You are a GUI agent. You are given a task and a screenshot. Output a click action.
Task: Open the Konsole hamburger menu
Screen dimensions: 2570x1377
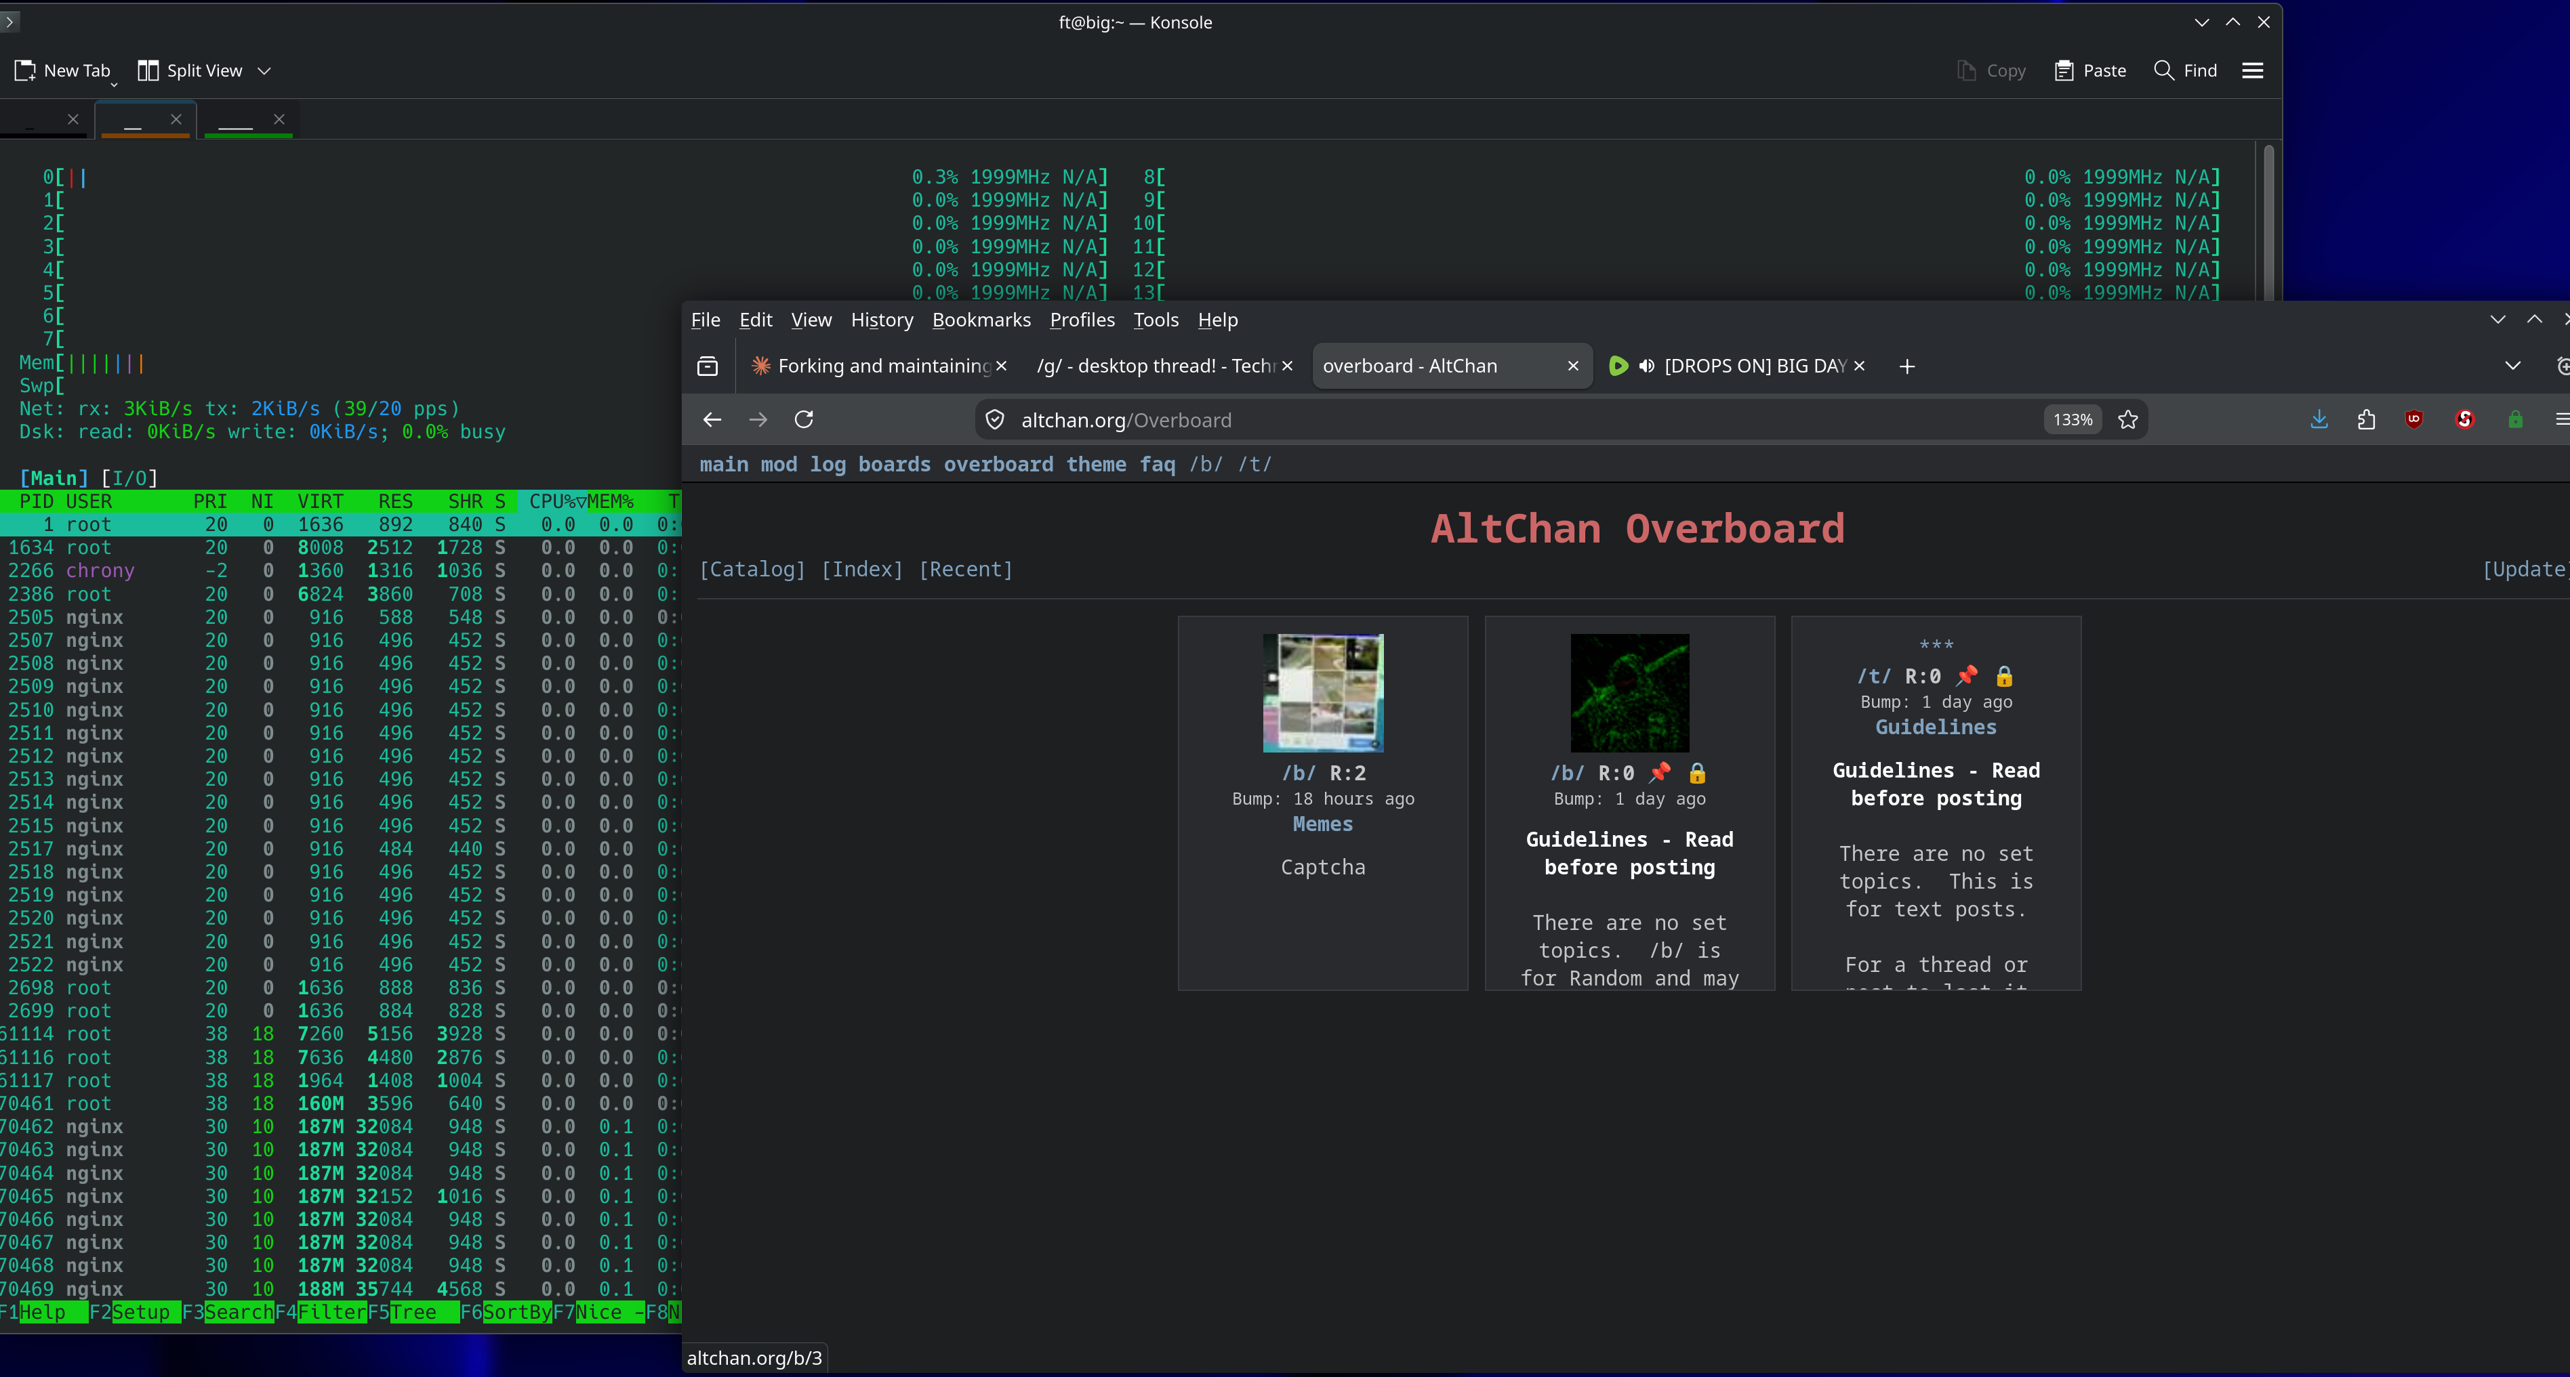pos(2253,71)
